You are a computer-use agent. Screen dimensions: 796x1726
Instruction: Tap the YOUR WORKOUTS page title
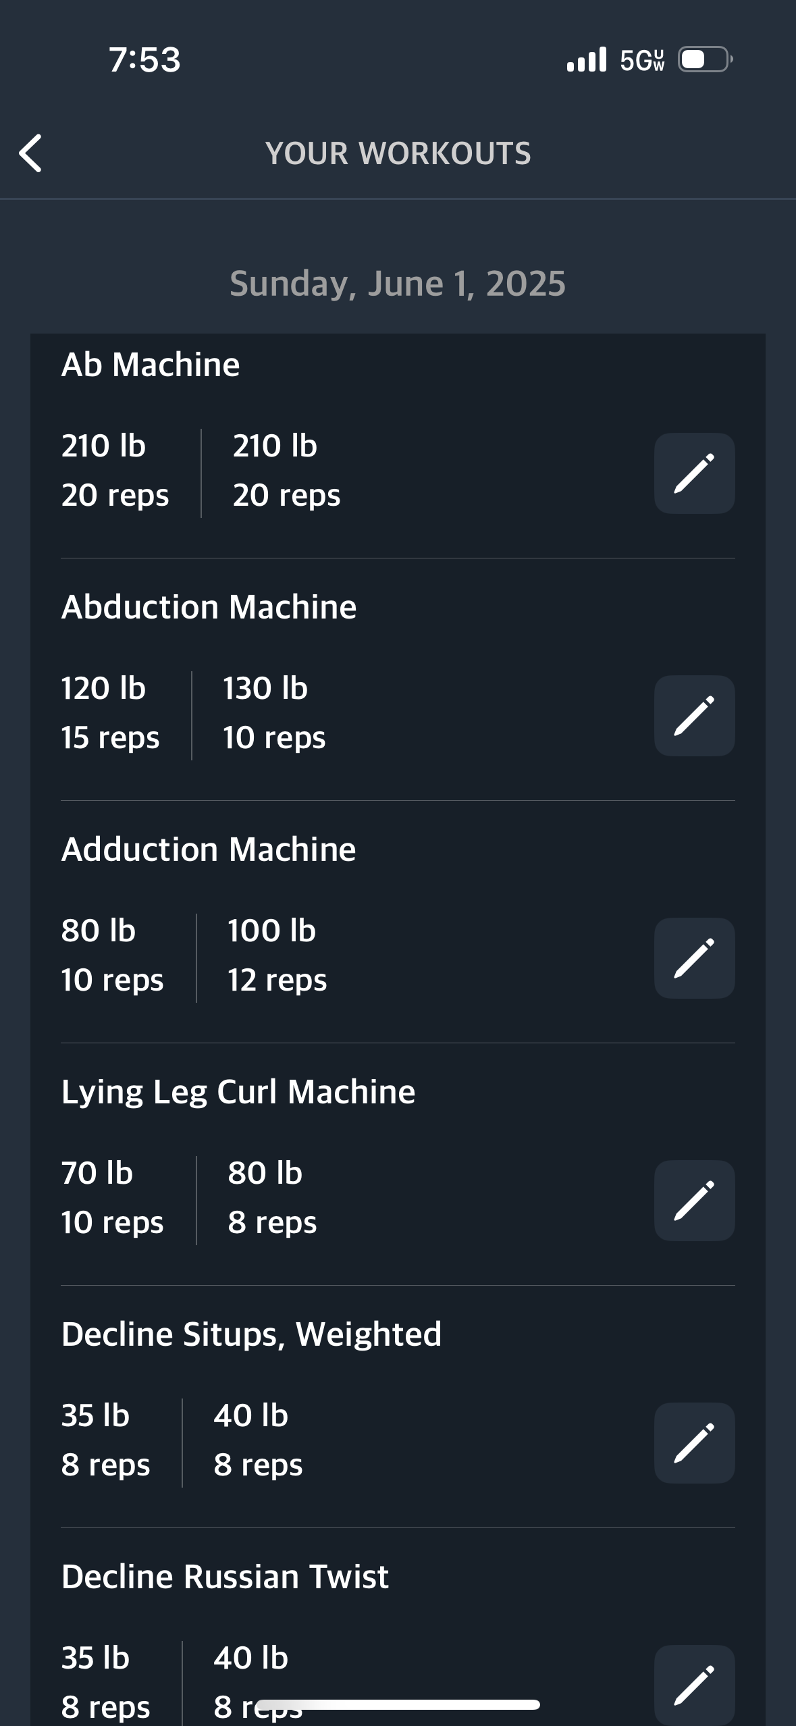point(398,153)
